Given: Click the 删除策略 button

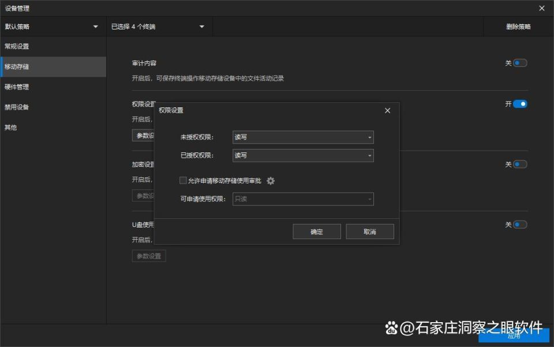Looking at the screenshot, I should [518, 27].
